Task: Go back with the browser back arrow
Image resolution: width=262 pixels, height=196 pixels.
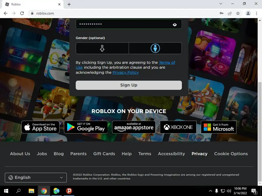Action: point(6,13)
